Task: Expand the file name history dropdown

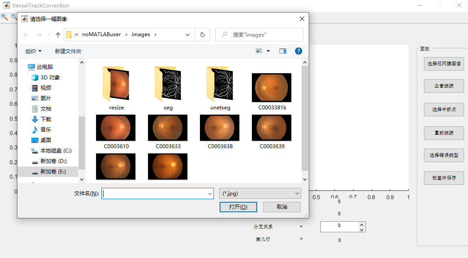Action: click(x=210, y=193)
